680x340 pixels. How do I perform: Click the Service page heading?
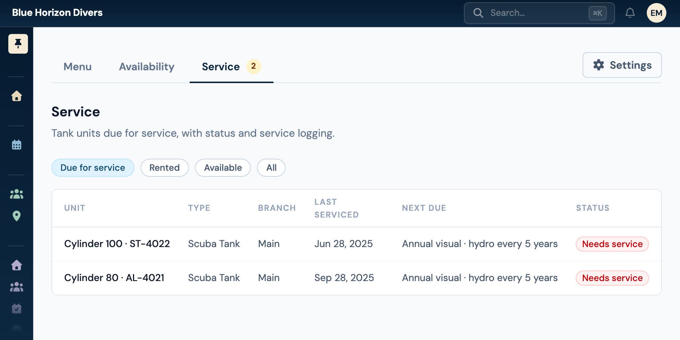click(76, 112)
